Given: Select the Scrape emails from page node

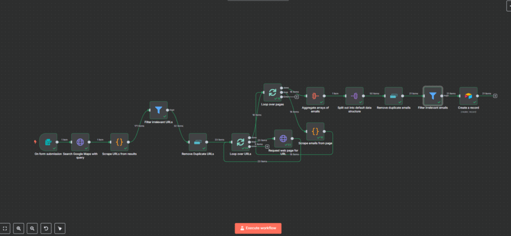Looking at the screenshot, I should coord(315,131).
